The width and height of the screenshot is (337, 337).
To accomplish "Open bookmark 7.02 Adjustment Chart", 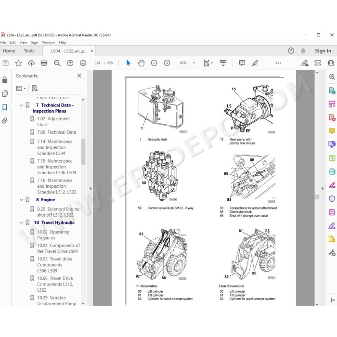I will [53, 122].
